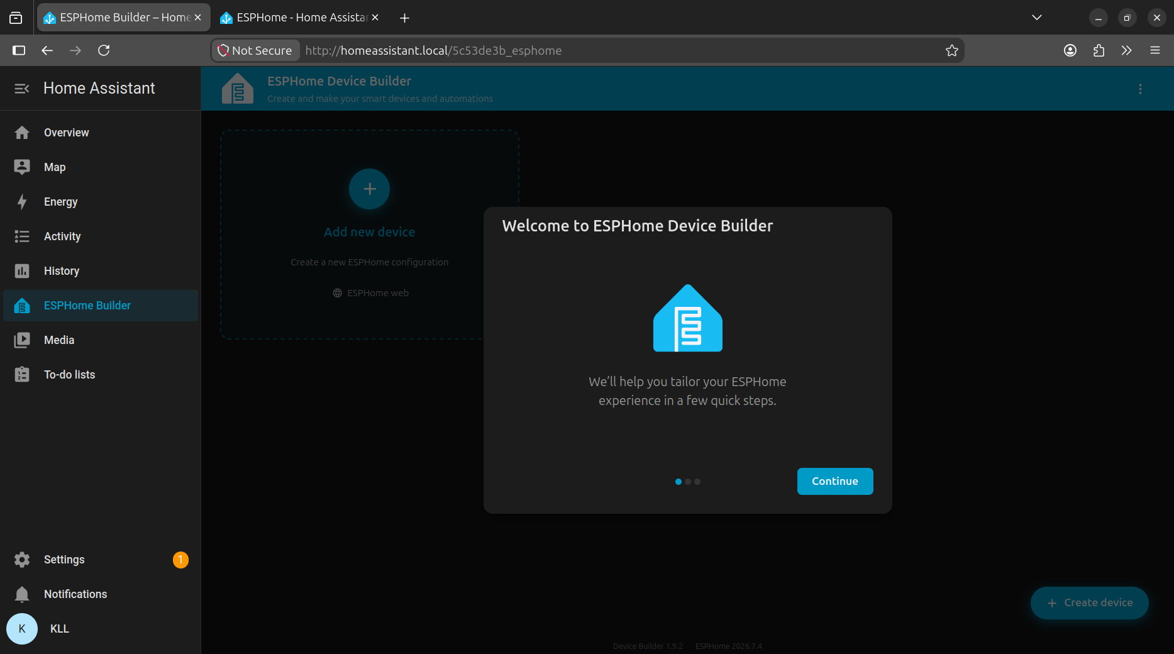Click the browser forward arrow
1174x654 pixels.
click(75, 50)
